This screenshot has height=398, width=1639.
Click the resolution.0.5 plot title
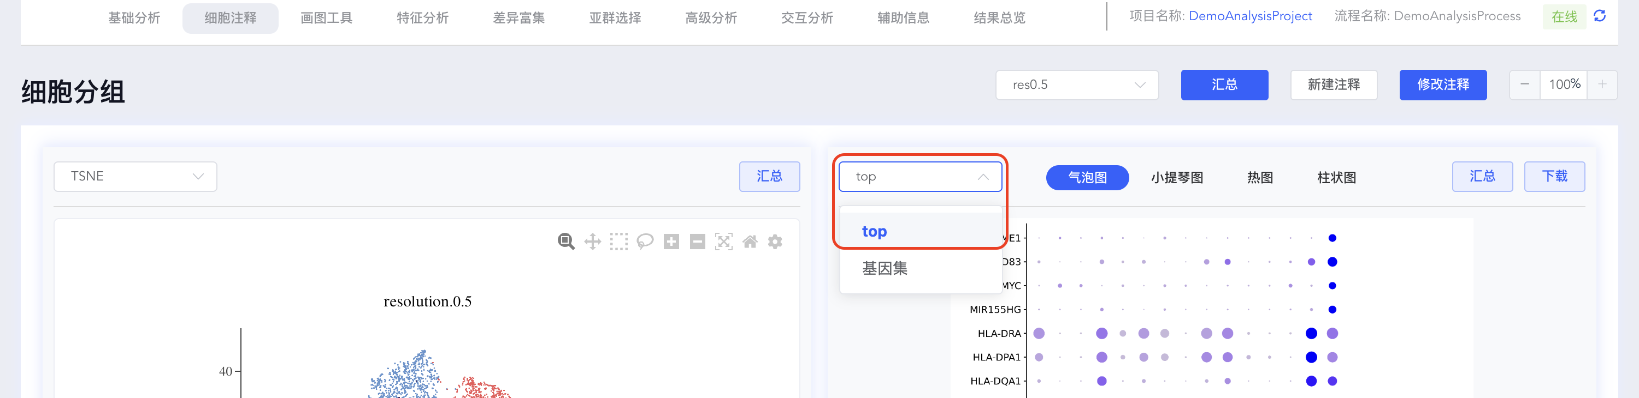coord(428,301)
